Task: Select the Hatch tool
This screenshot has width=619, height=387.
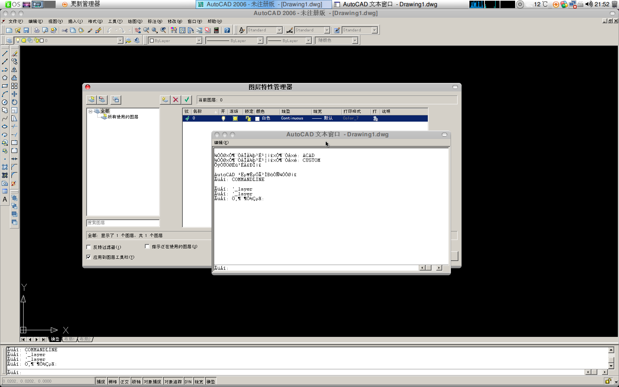Action: (5, 167)
